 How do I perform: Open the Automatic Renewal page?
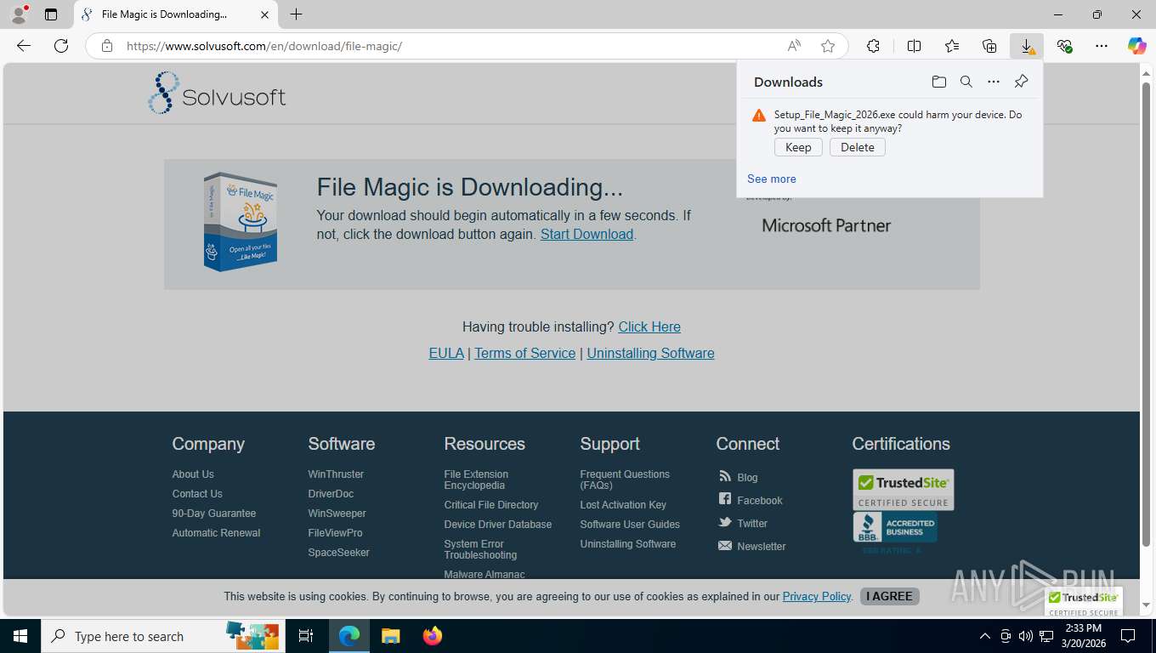[x=216, y=533]
